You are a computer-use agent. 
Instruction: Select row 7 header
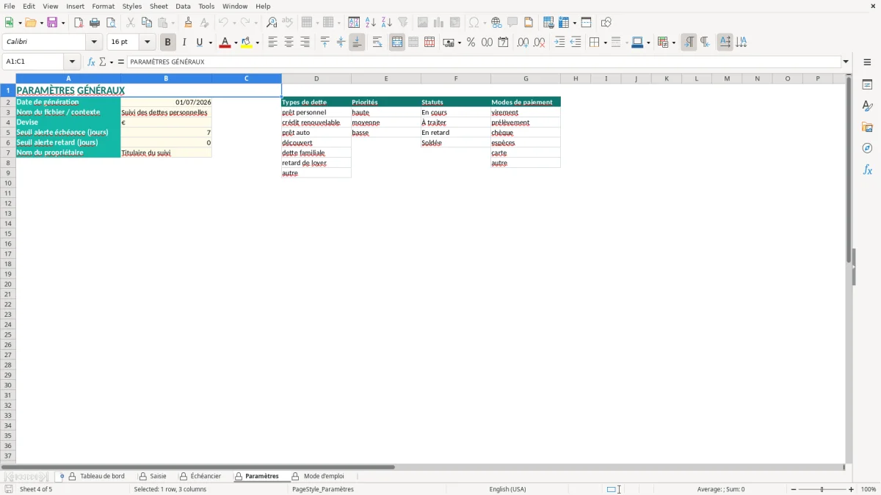pyautogui.click(x=8, y=153)
